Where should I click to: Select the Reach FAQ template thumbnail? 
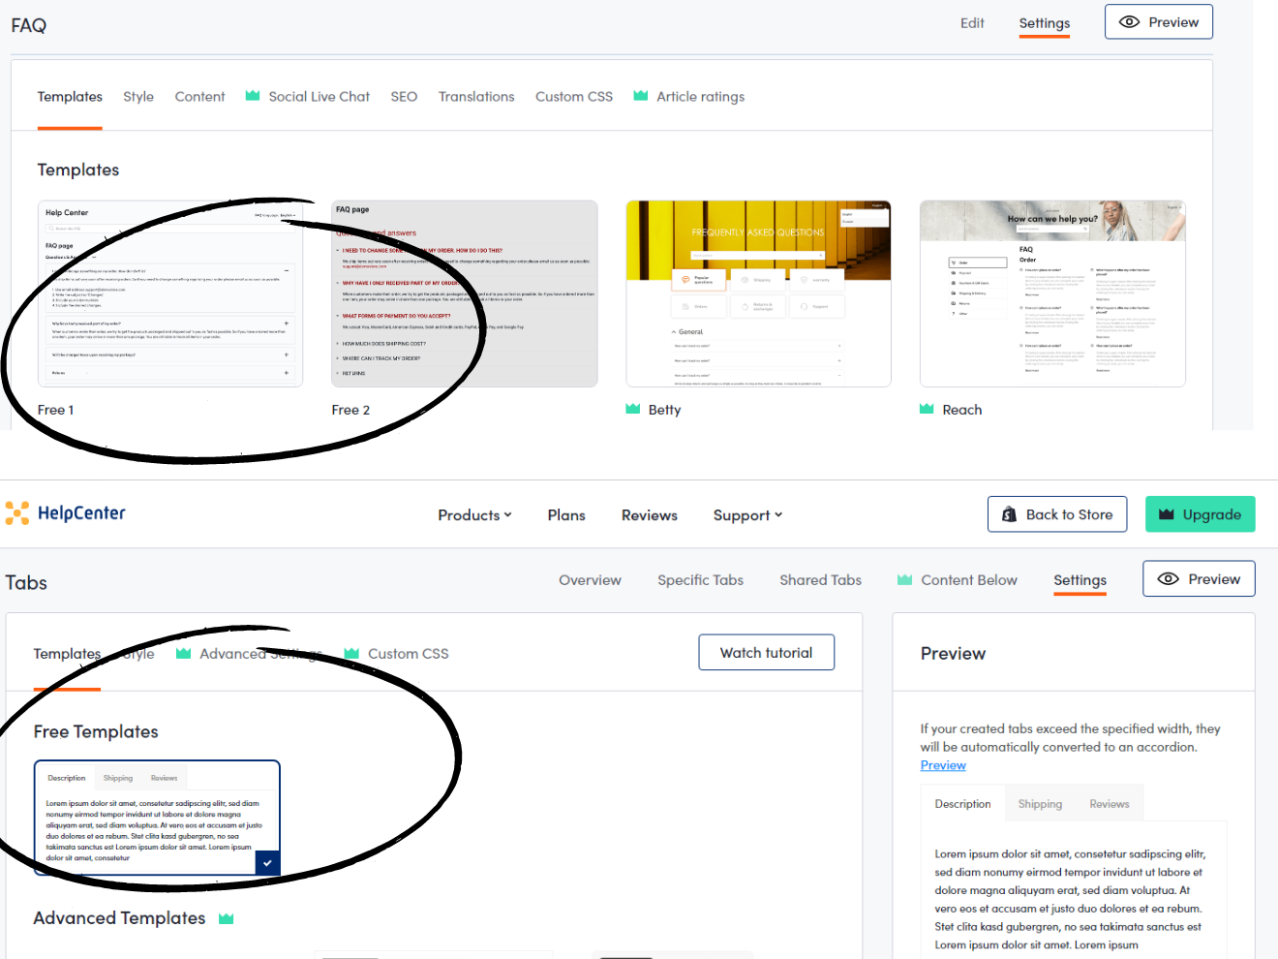tap(1052, 294)
